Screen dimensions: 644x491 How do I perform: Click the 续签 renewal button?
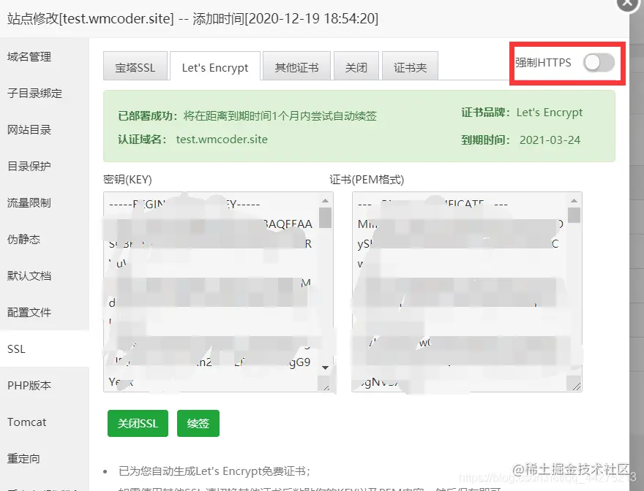(x=198, y=423)
